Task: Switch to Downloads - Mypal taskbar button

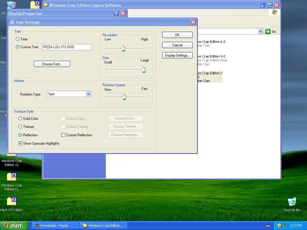Action: (x=55, y=226)
